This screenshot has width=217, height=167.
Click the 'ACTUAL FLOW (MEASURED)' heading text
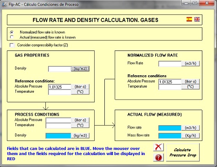click(154, 114)
